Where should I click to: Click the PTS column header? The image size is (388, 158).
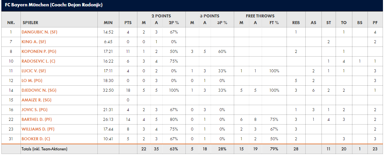[128, 23]
